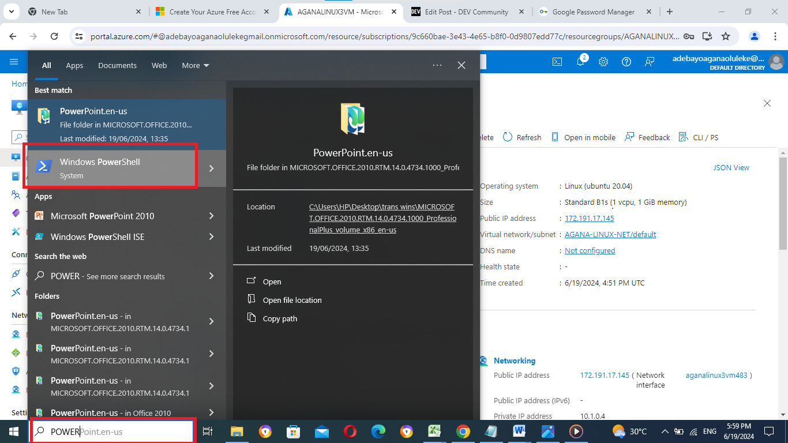Switch to the New Tab browser tab

pyautogui.click(x=84, y=12)
